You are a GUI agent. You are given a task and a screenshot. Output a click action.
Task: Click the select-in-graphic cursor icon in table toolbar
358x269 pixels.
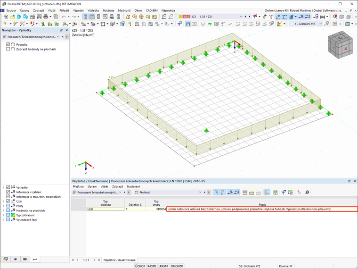[299, 193]
